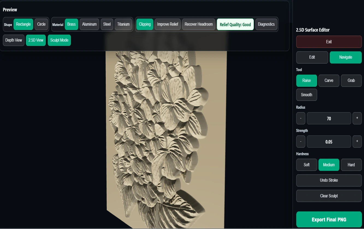This screenshot has height=229, width=364.
Task: Choose Steel material
Action: click(107, 24)
